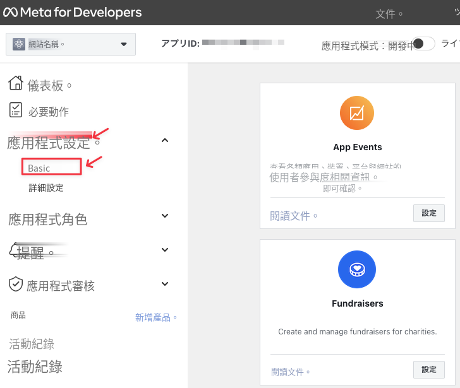Viewport: 460px width, 388px height.
Task: Collapse the 應用程式設定 section chevron
Action: click(x=165, y=140)
